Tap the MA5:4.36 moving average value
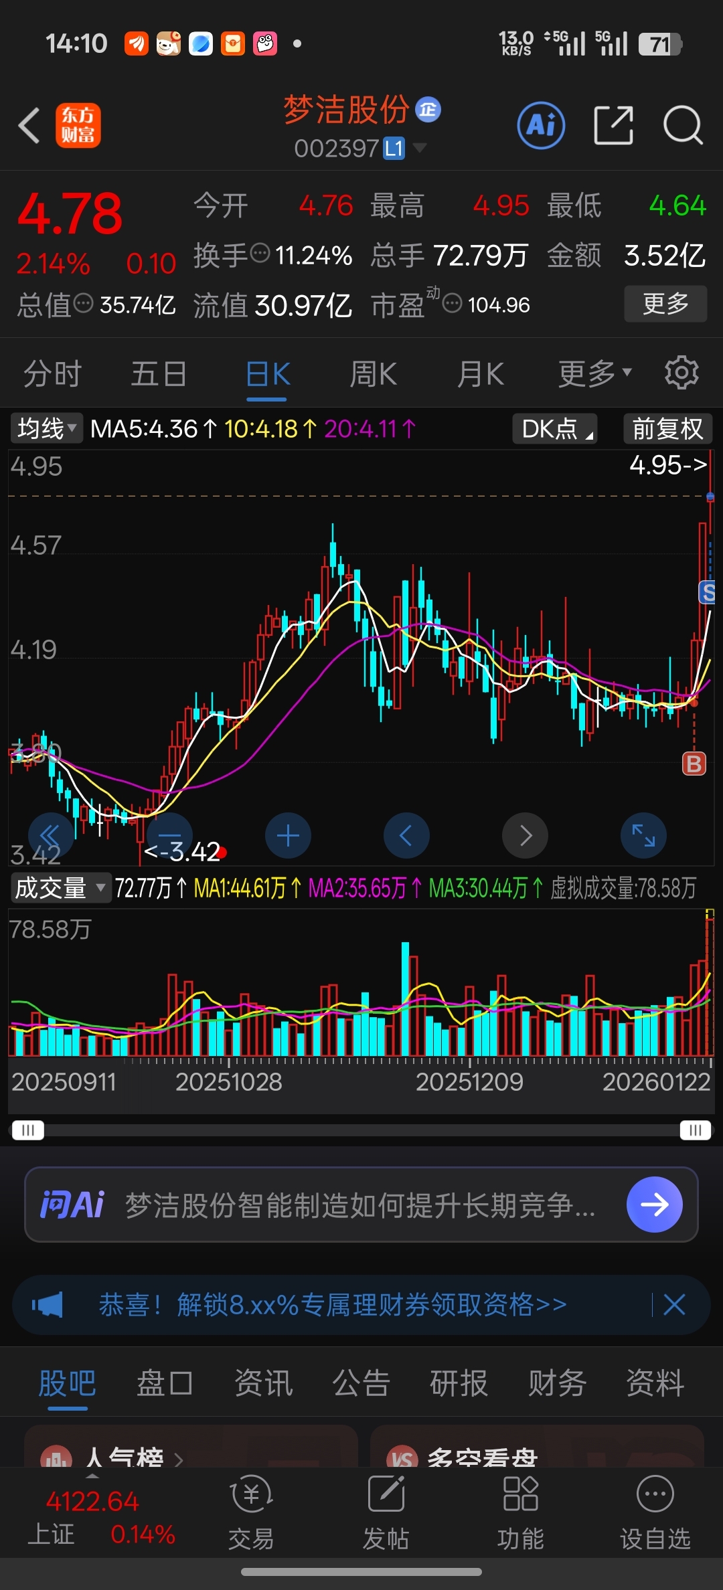The width and height of the screenshot is (723, 1590). tap(153, 428)
